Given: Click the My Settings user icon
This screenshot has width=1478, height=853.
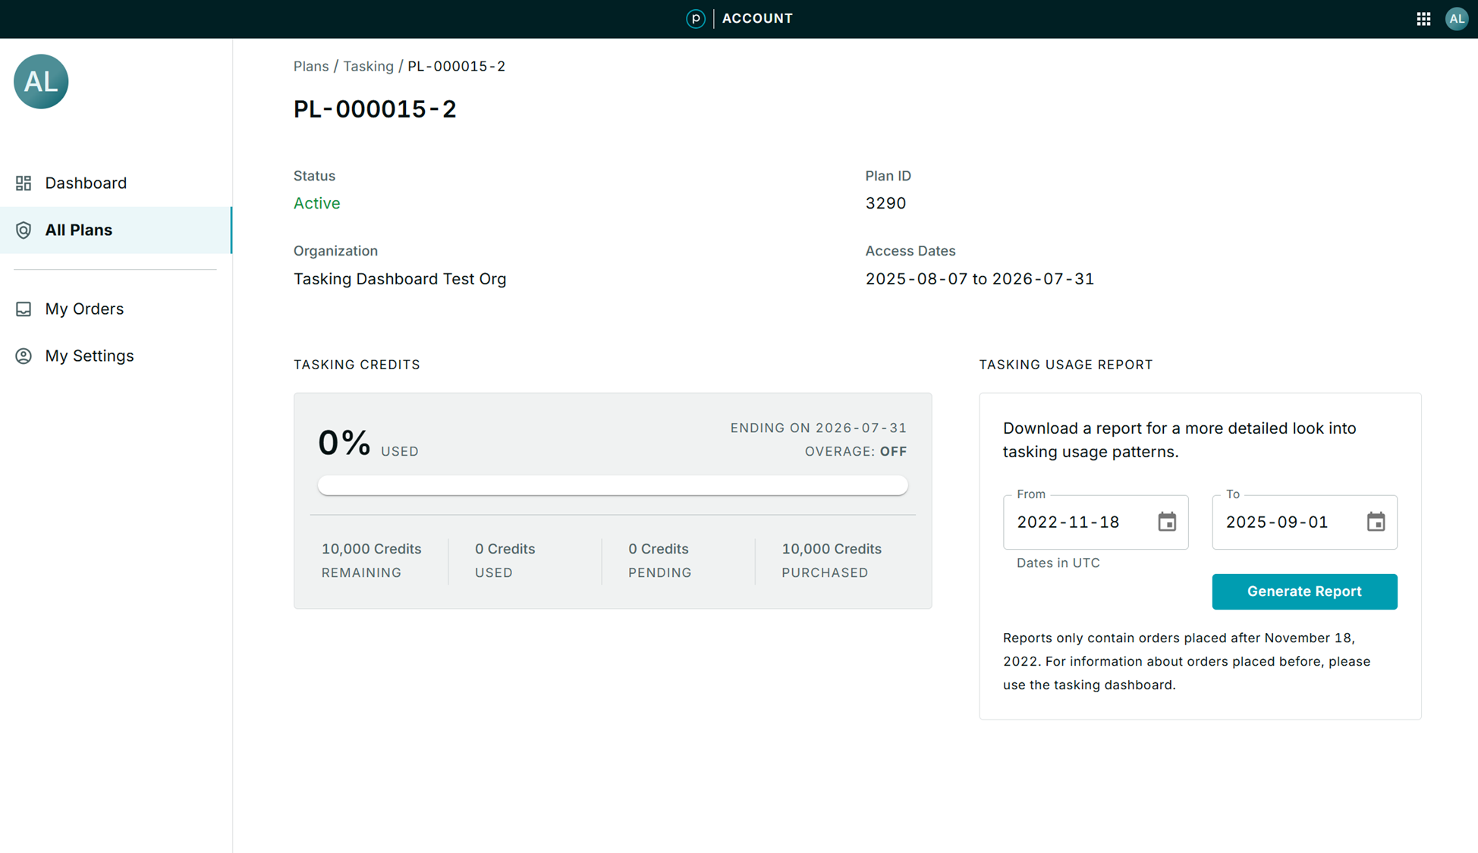Looking at the screenshot, I should pos(24,356).
